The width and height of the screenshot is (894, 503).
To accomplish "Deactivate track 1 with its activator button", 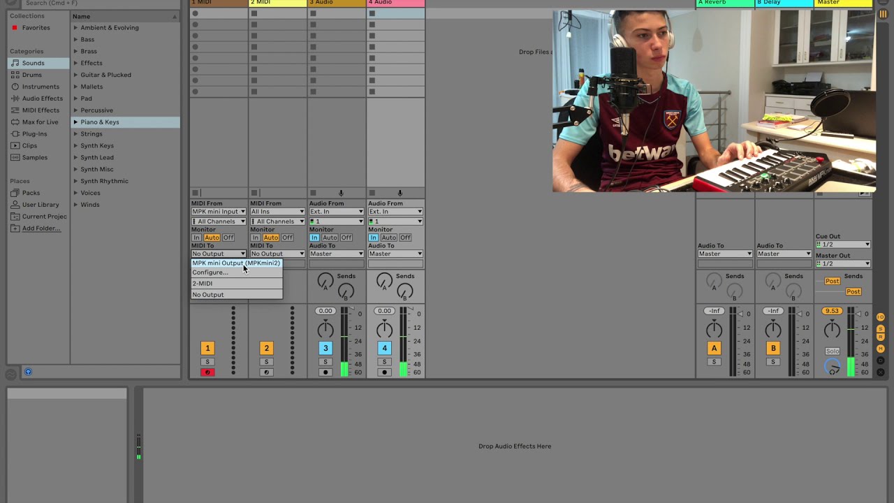I will coord(207,348).
